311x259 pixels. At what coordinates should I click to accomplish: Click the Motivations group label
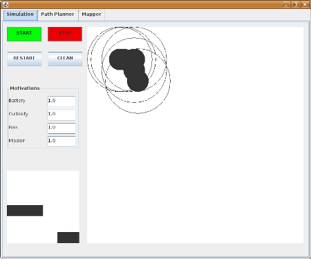click(25, 88)
